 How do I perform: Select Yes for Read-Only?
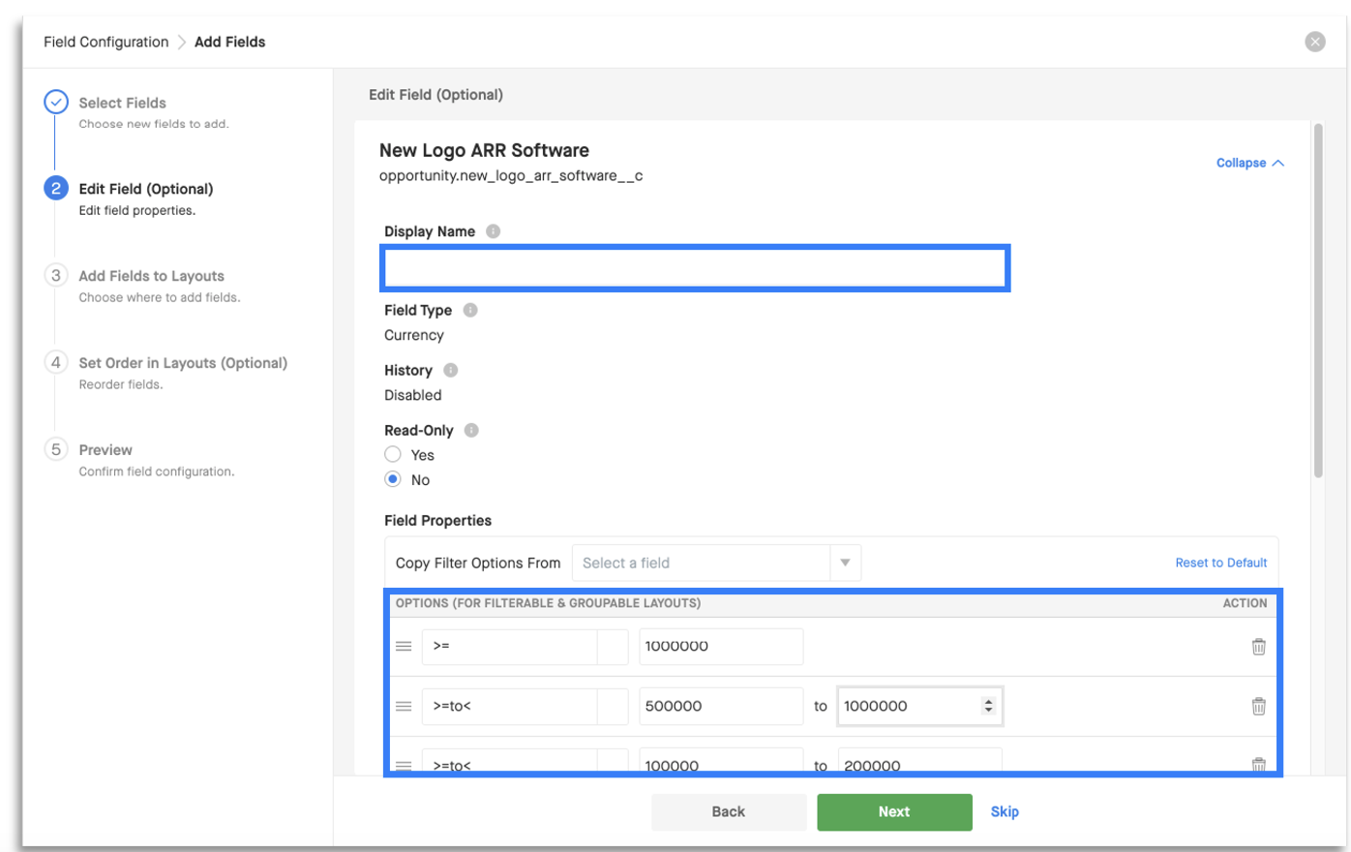pyautogui.click(x=393, y=455)
